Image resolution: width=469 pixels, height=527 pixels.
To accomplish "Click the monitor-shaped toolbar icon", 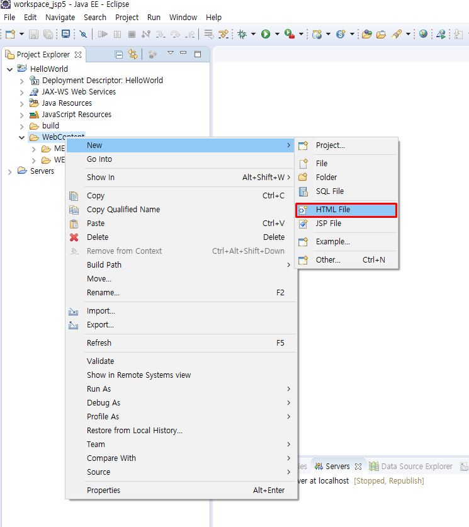I will click(x=66, y=34).
